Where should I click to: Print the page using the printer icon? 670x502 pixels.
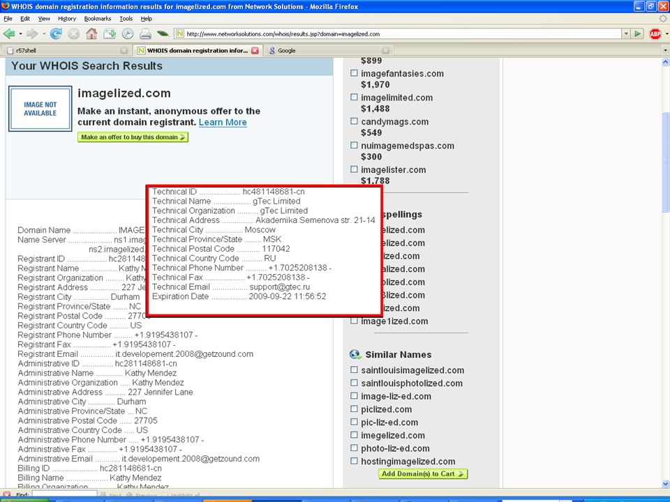145,33
